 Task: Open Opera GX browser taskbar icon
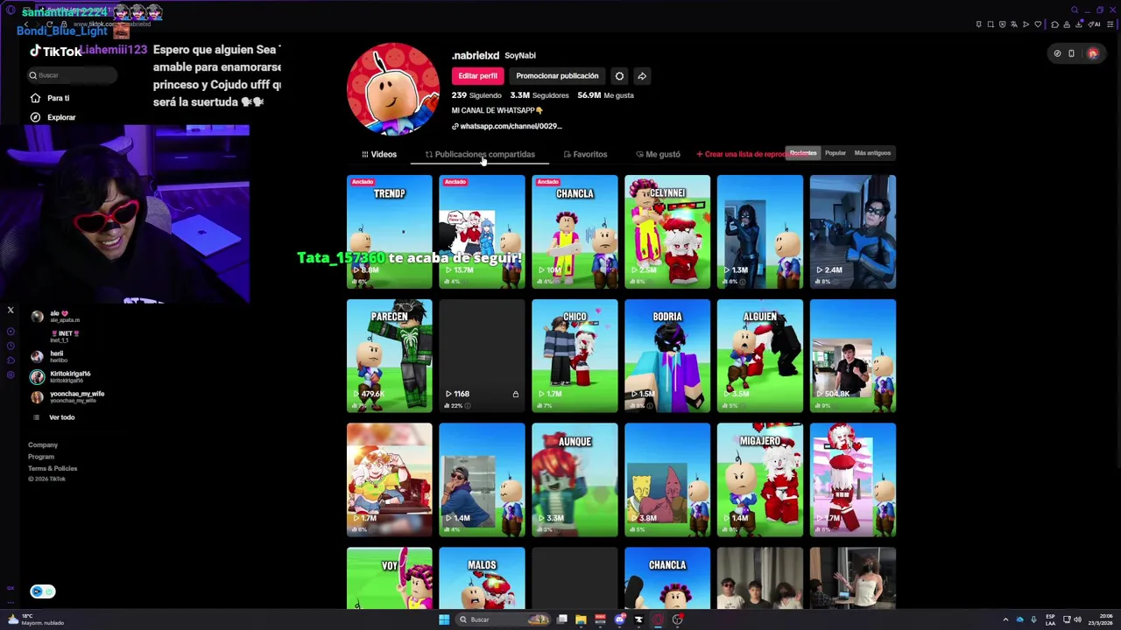tap(658, 619)
